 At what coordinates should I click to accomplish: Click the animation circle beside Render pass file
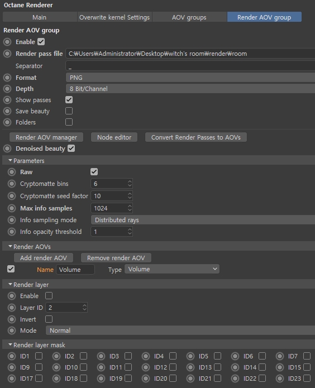click(x=7, y=54)
